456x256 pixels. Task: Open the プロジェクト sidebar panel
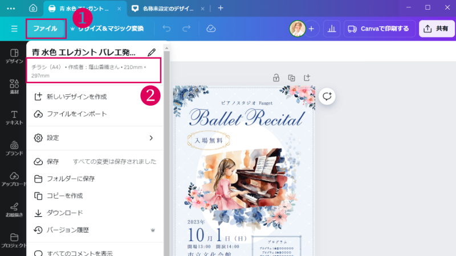click(x=14, y=241)
